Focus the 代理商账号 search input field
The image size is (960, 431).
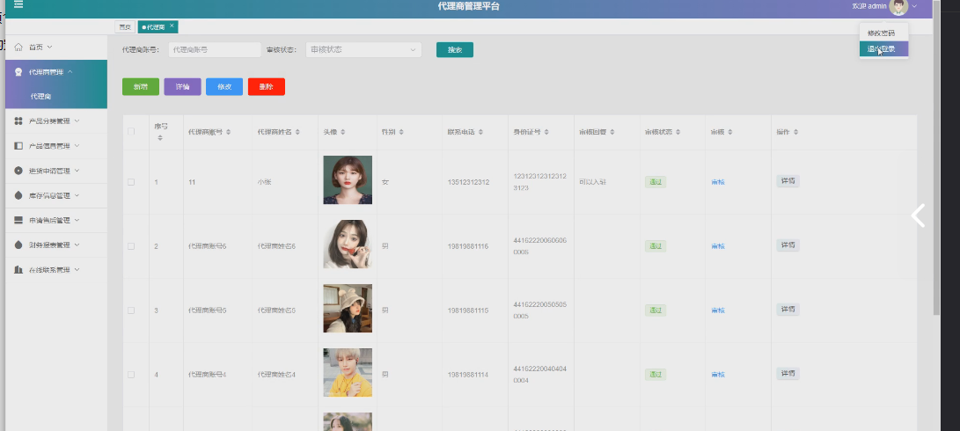click(215, 49)
